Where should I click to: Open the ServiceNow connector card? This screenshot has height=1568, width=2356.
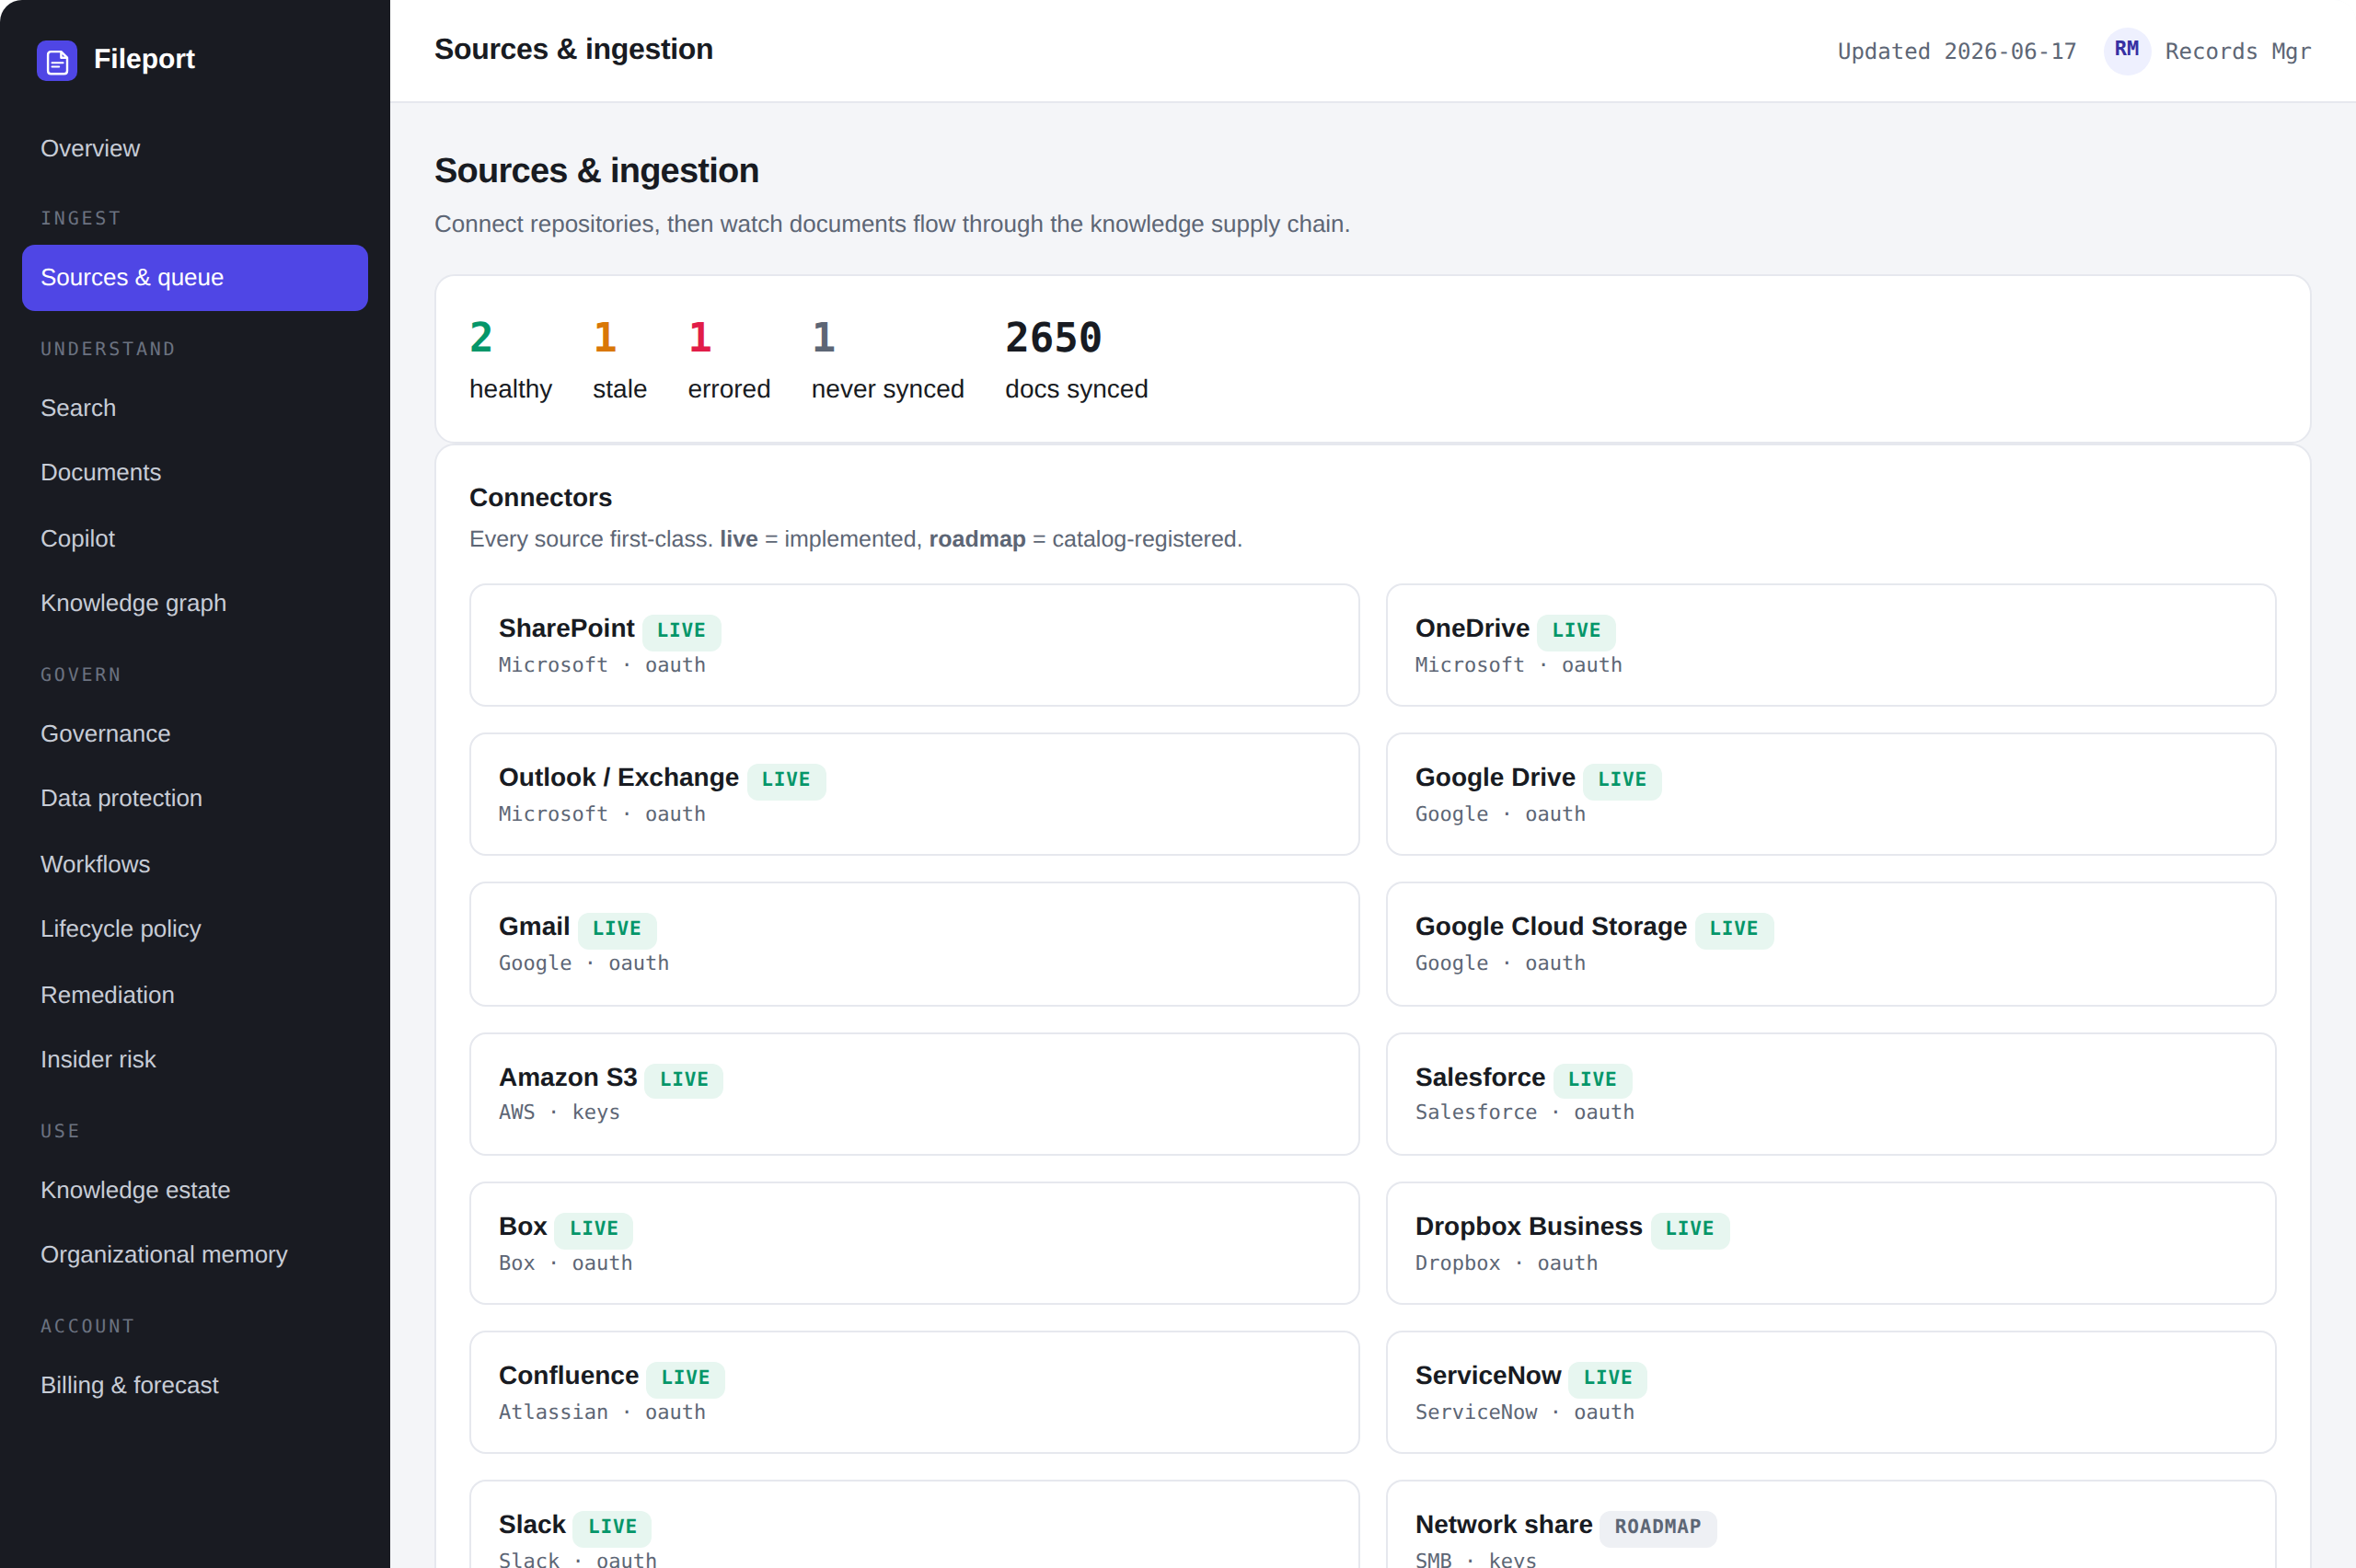pos(1830,1392)
